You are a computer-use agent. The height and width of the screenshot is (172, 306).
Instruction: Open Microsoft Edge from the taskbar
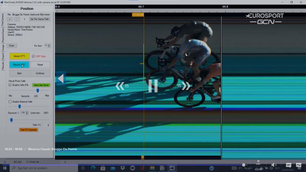[93, 168]
